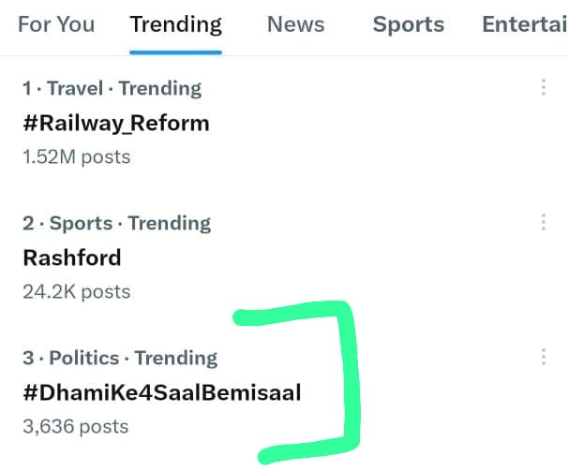Screen dimensions: 568x471
Task: Open more options for Rashford trend
Action: 543,222
